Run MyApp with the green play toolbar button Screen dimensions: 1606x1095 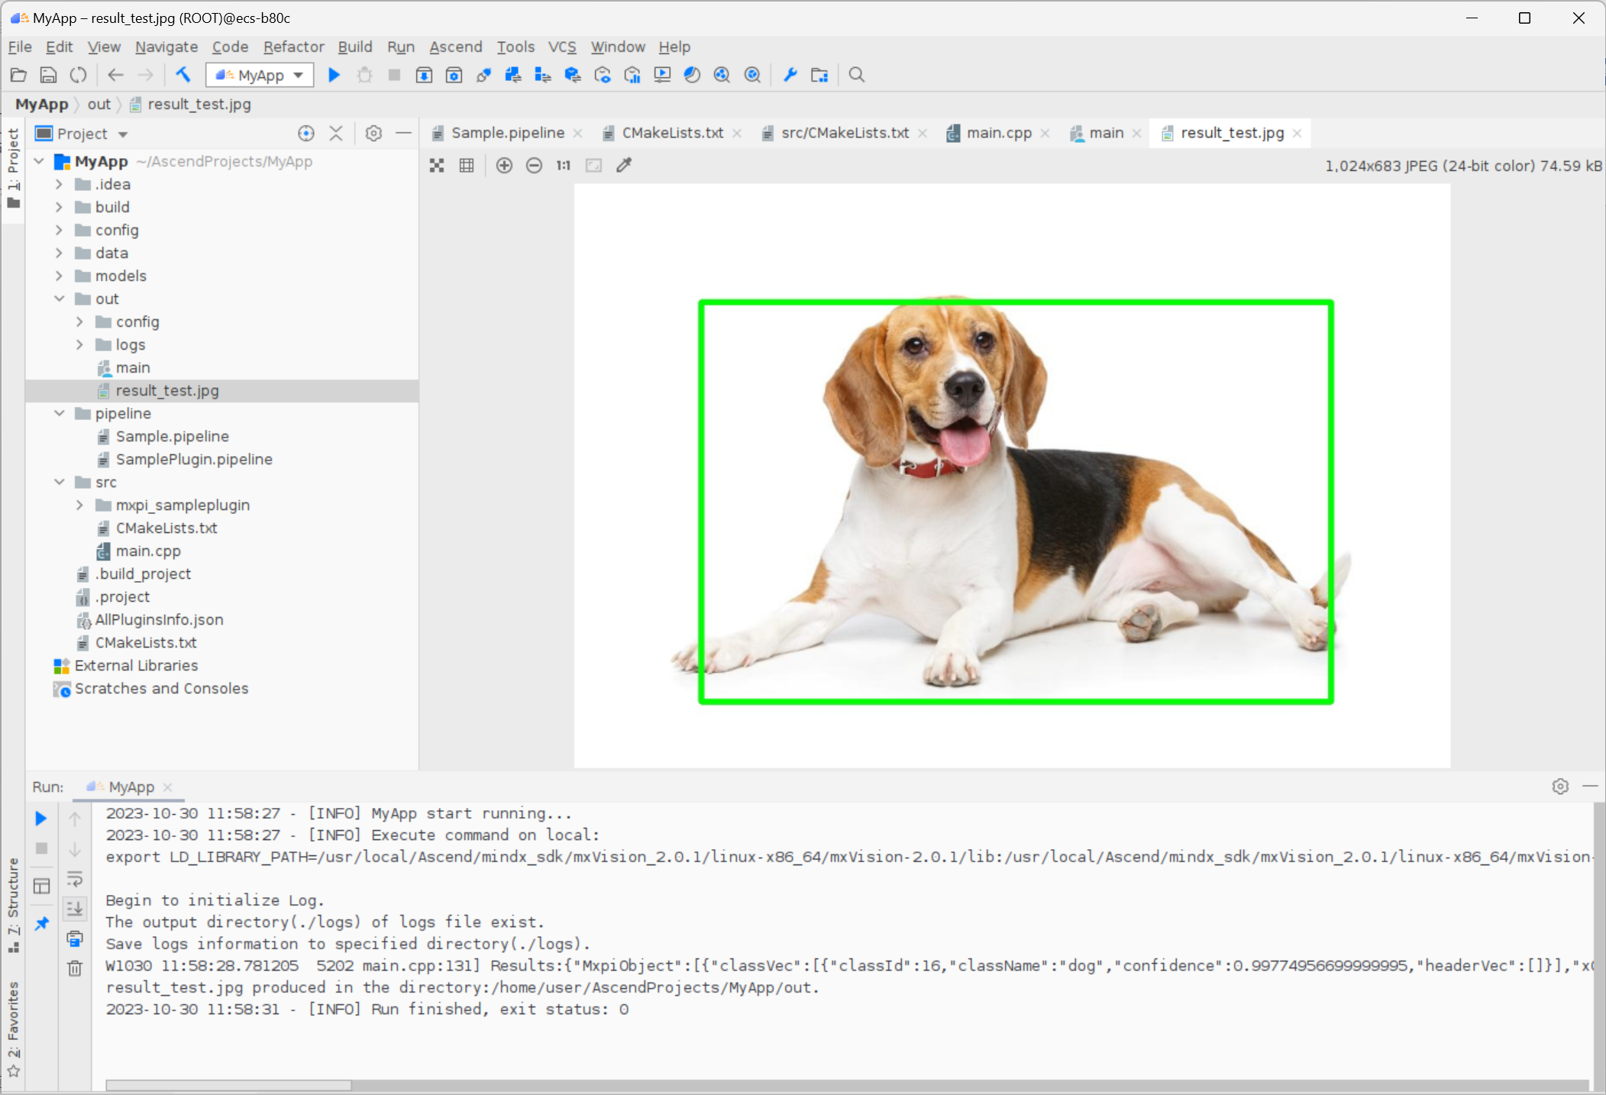[334, 75]
